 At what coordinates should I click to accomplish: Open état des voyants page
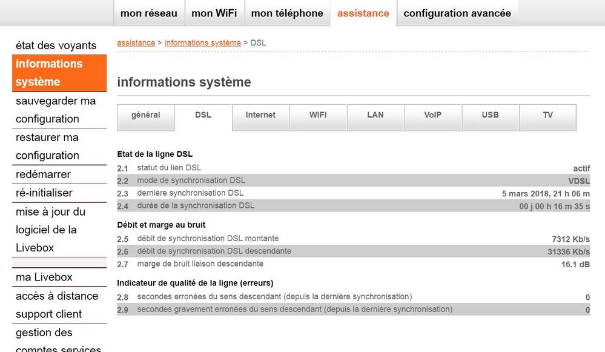[56, 45]
